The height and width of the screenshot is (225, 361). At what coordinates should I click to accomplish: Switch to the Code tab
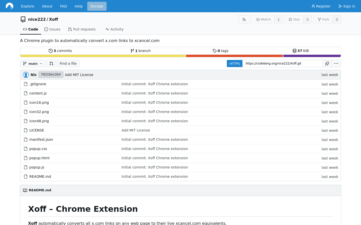(31, 29)
